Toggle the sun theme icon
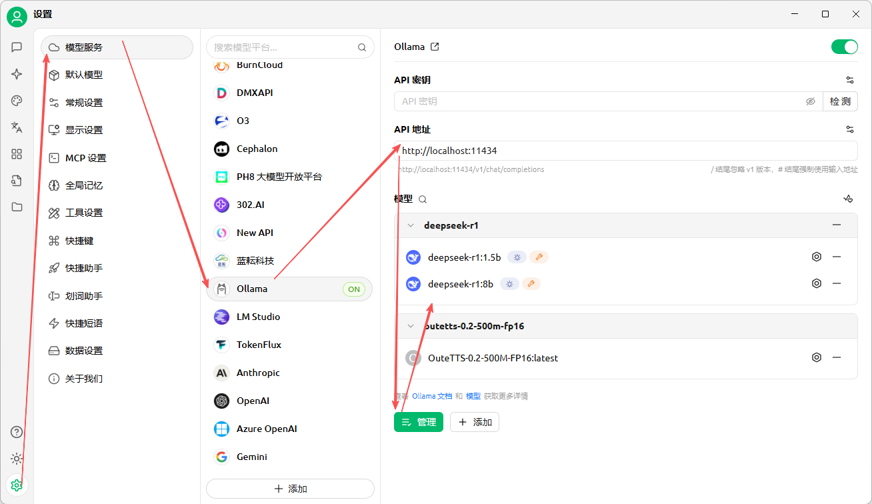This screenshot has height=504, width=872. click(x=17, y=459)
